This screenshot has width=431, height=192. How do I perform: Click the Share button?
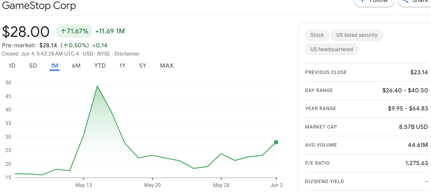click(414, 2)
